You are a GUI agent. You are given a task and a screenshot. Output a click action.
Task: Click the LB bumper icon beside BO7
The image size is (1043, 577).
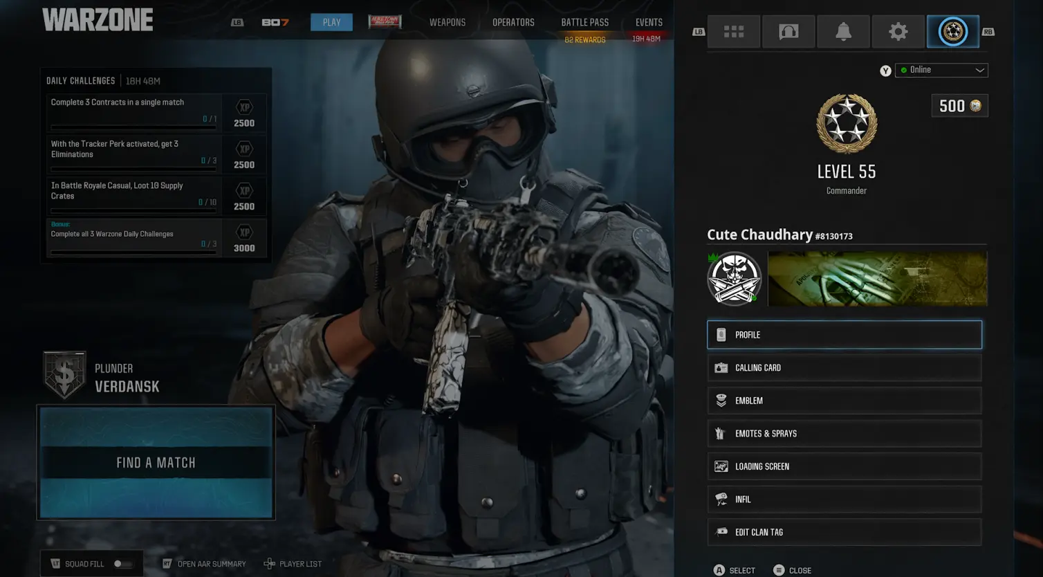(x=237, y=23)
